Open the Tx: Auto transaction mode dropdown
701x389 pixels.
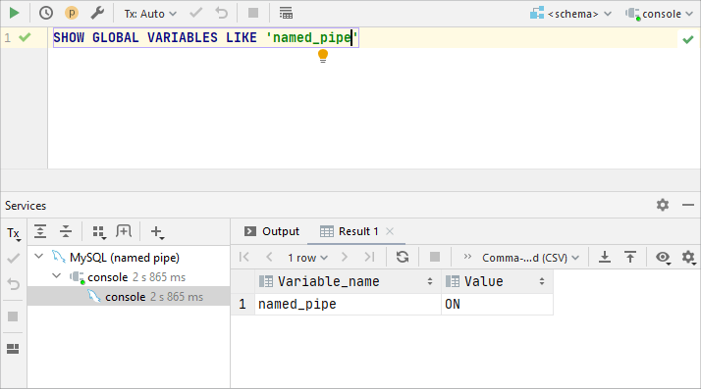click(x=150, y=14)
